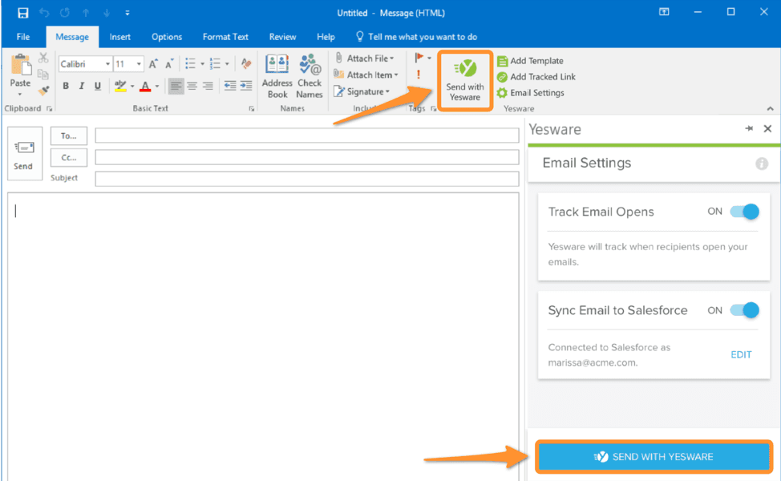Toggle bold formatting
This screenshot has height=481, width=781.
[66, 87]
